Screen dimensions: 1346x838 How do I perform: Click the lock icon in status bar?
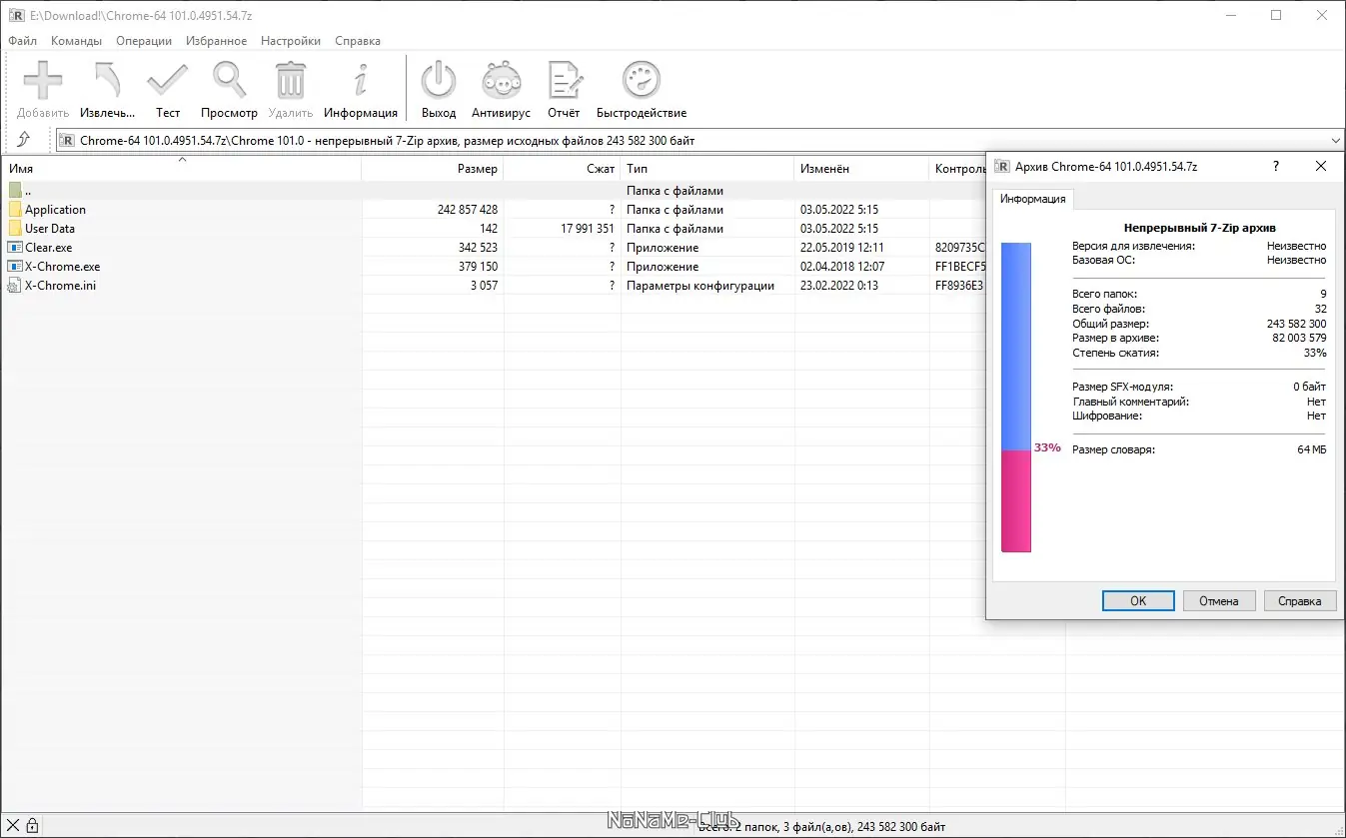pyautogui.click(x=32, y=825)
